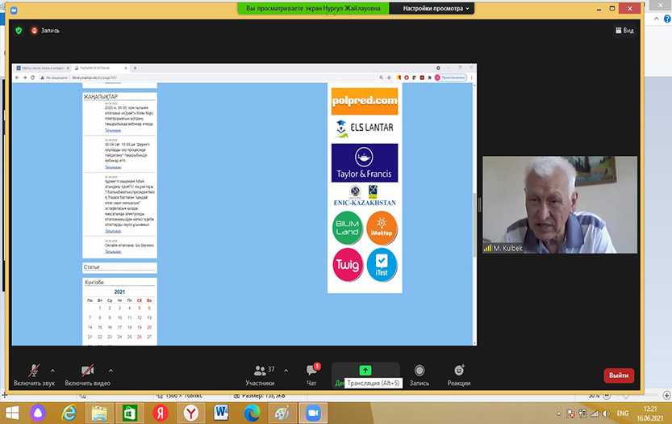Click the new tab plus in shared browser

click(x=135, y=68)
